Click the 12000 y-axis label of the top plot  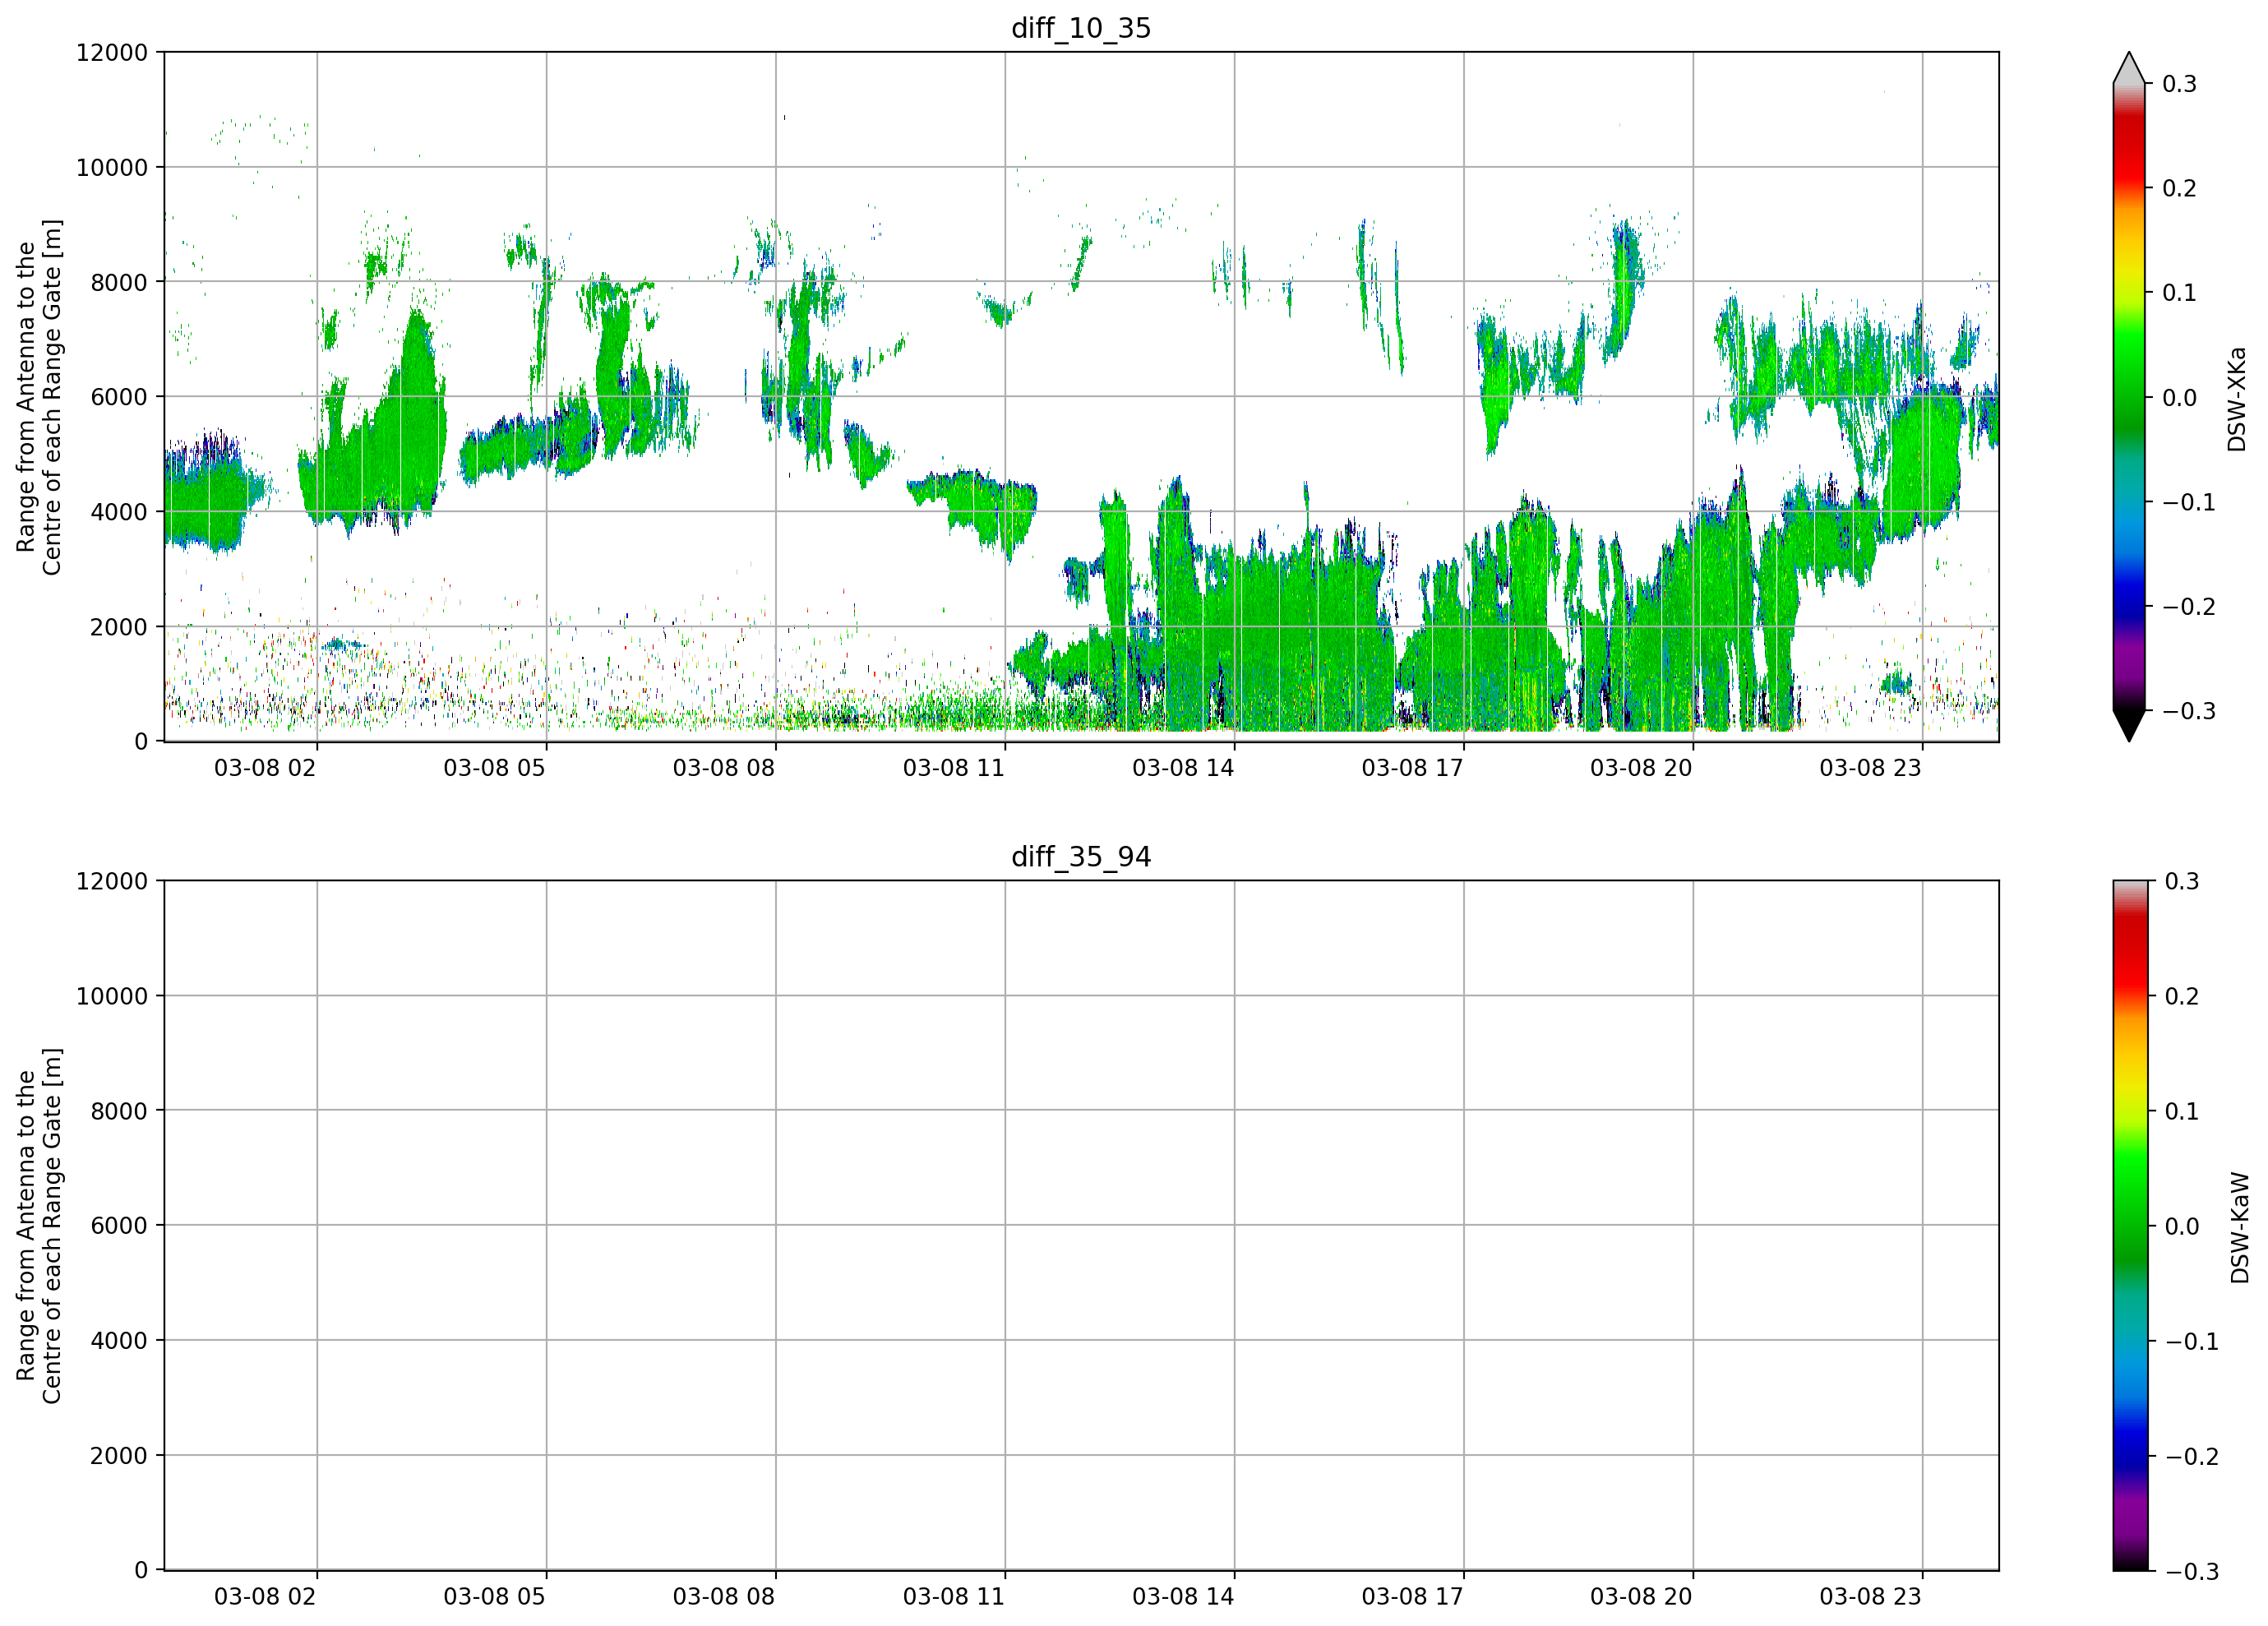click(x=112, y=52)
